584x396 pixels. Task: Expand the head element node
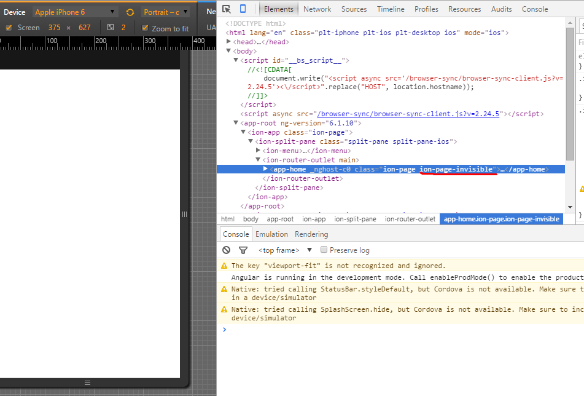(x=228, y=42)
